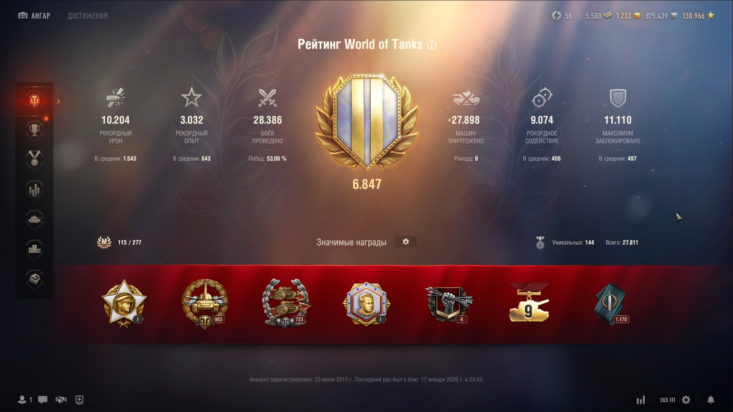This screenshot has width=733, height=412.
Task: Expand the arrow next to the WoT sidebar icon
Action: click(58, 101)
